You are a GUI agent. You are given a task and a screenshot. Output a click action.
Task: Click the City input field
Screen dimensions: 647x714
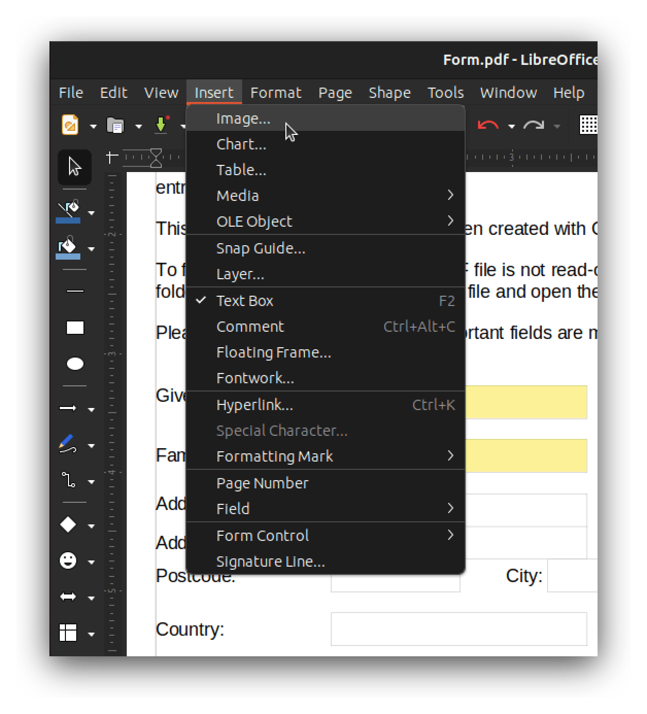click(572, 575)
